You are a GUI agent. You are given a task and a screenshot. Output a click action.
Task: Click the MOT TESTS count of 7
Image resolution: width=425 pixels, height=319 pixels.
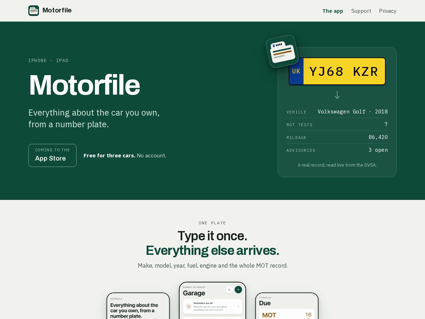pyautogui.click(x=386, y=124)
